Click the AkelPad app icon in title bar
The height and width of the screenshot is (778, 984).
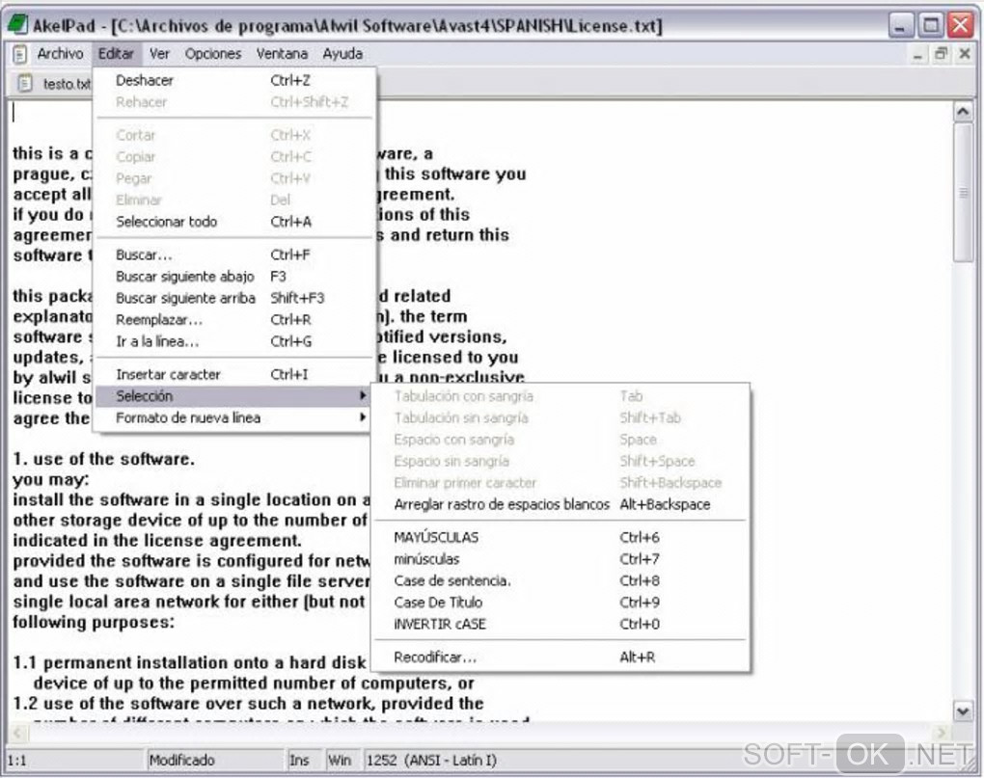(17, 25)
